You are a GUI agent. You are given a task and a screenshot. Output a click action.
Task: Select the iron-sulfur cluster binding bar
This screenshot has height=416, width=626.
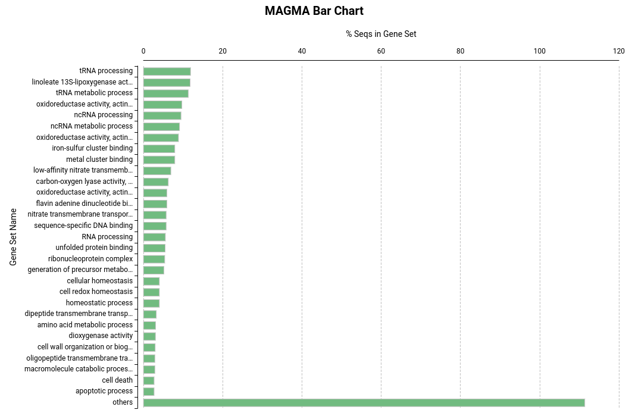pos(159,149)
